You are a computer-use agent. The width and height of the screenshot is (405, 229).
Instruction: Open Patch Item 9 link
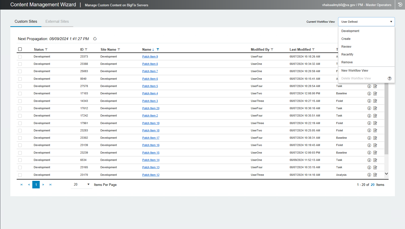150,56
